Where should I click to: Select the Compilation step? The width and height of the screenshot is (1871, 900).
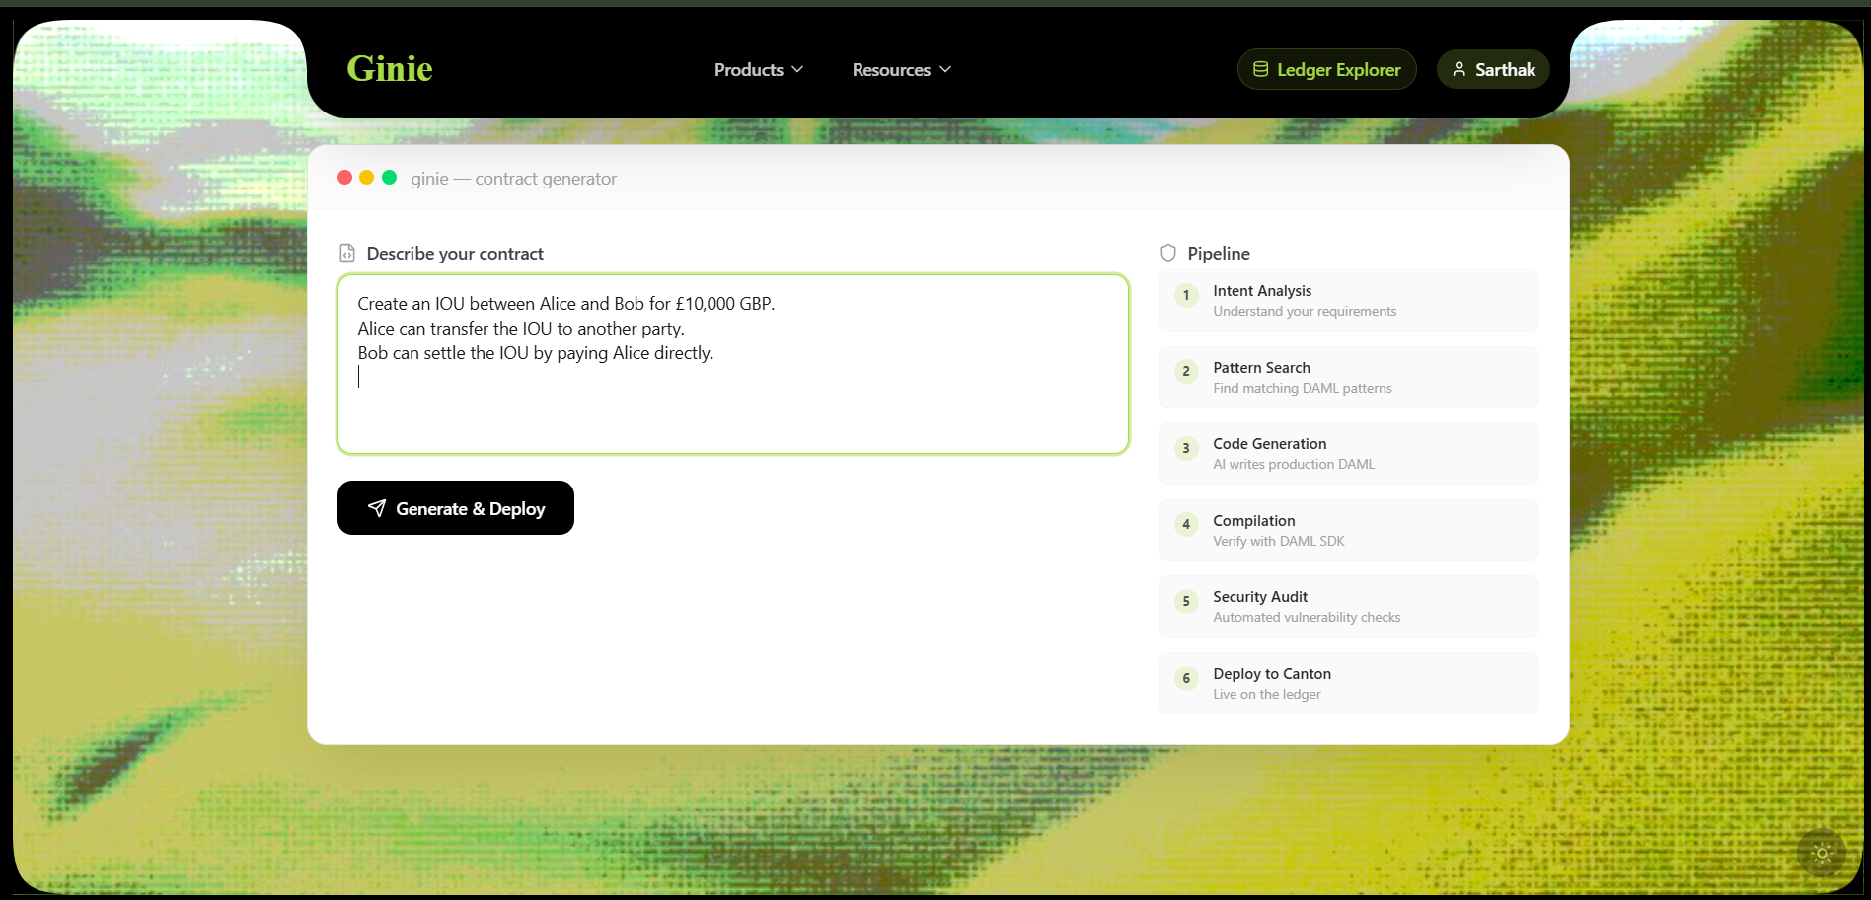click(x=1348, y=530)
